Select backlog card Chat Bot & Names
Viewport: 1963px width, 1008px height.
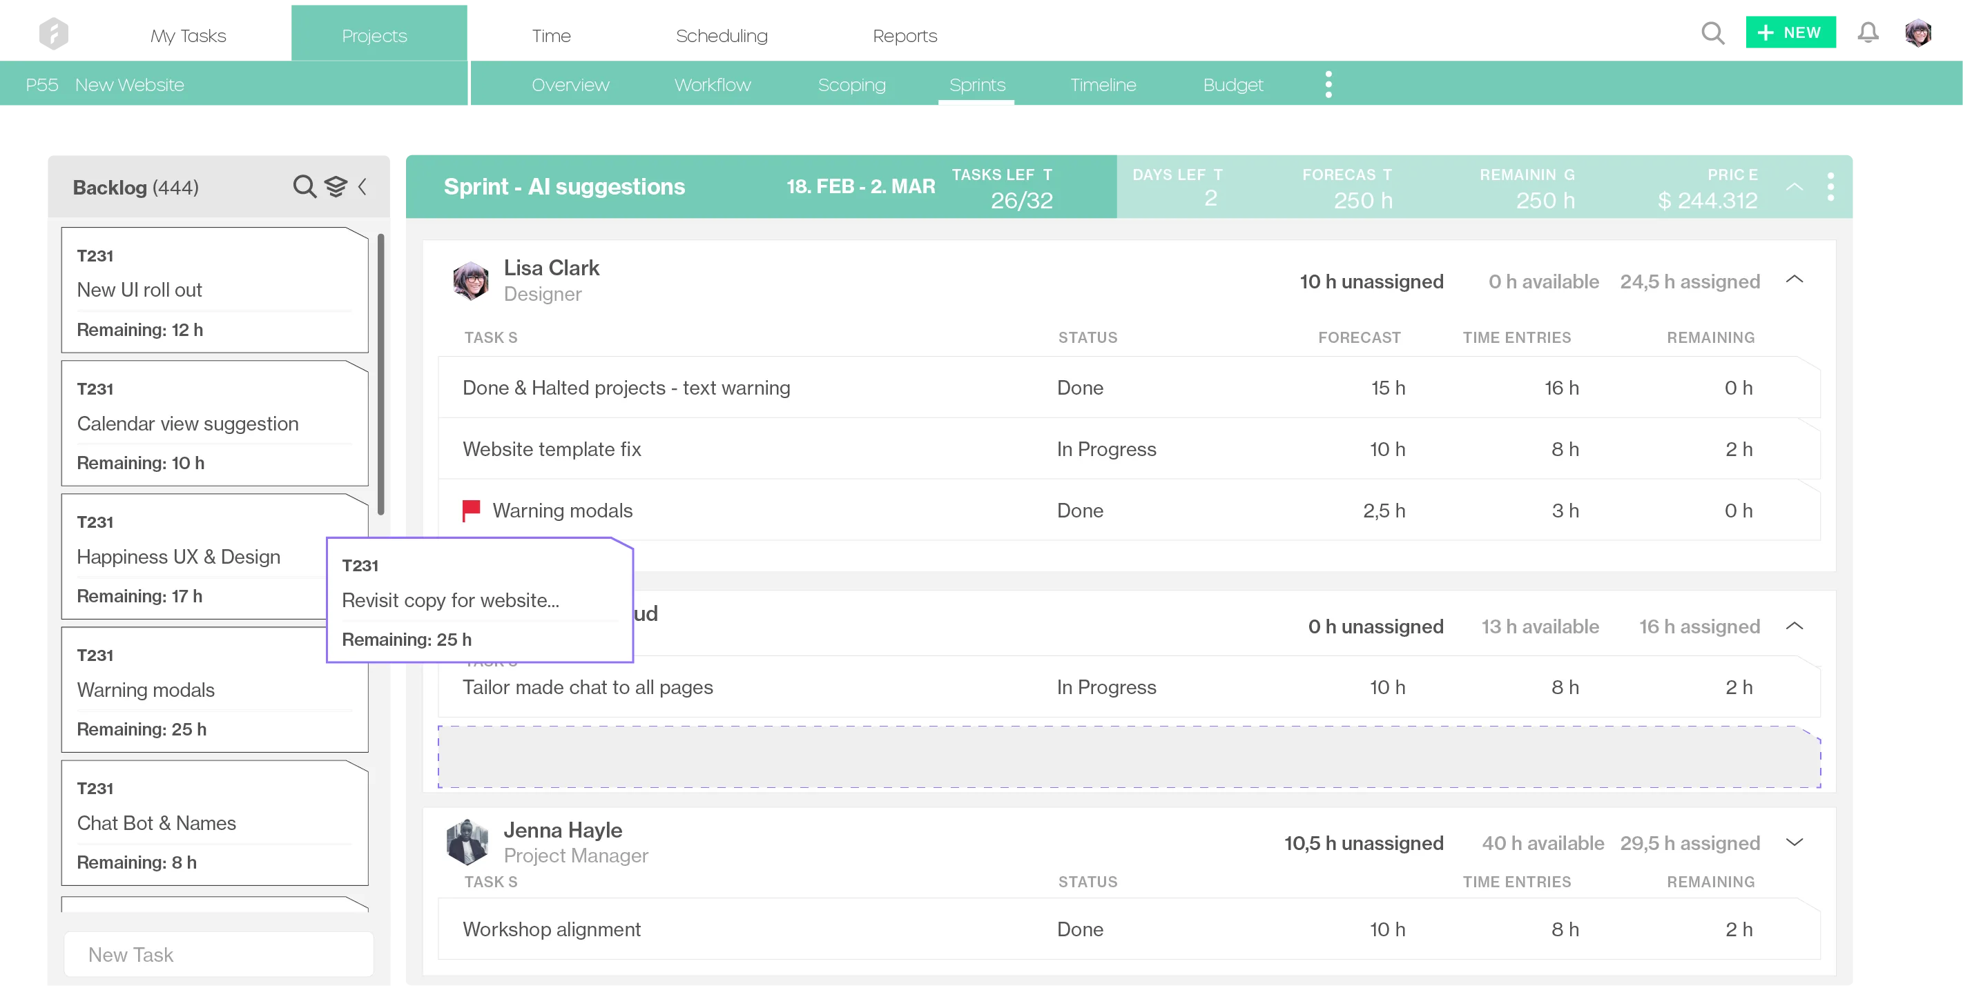(215, 823)
